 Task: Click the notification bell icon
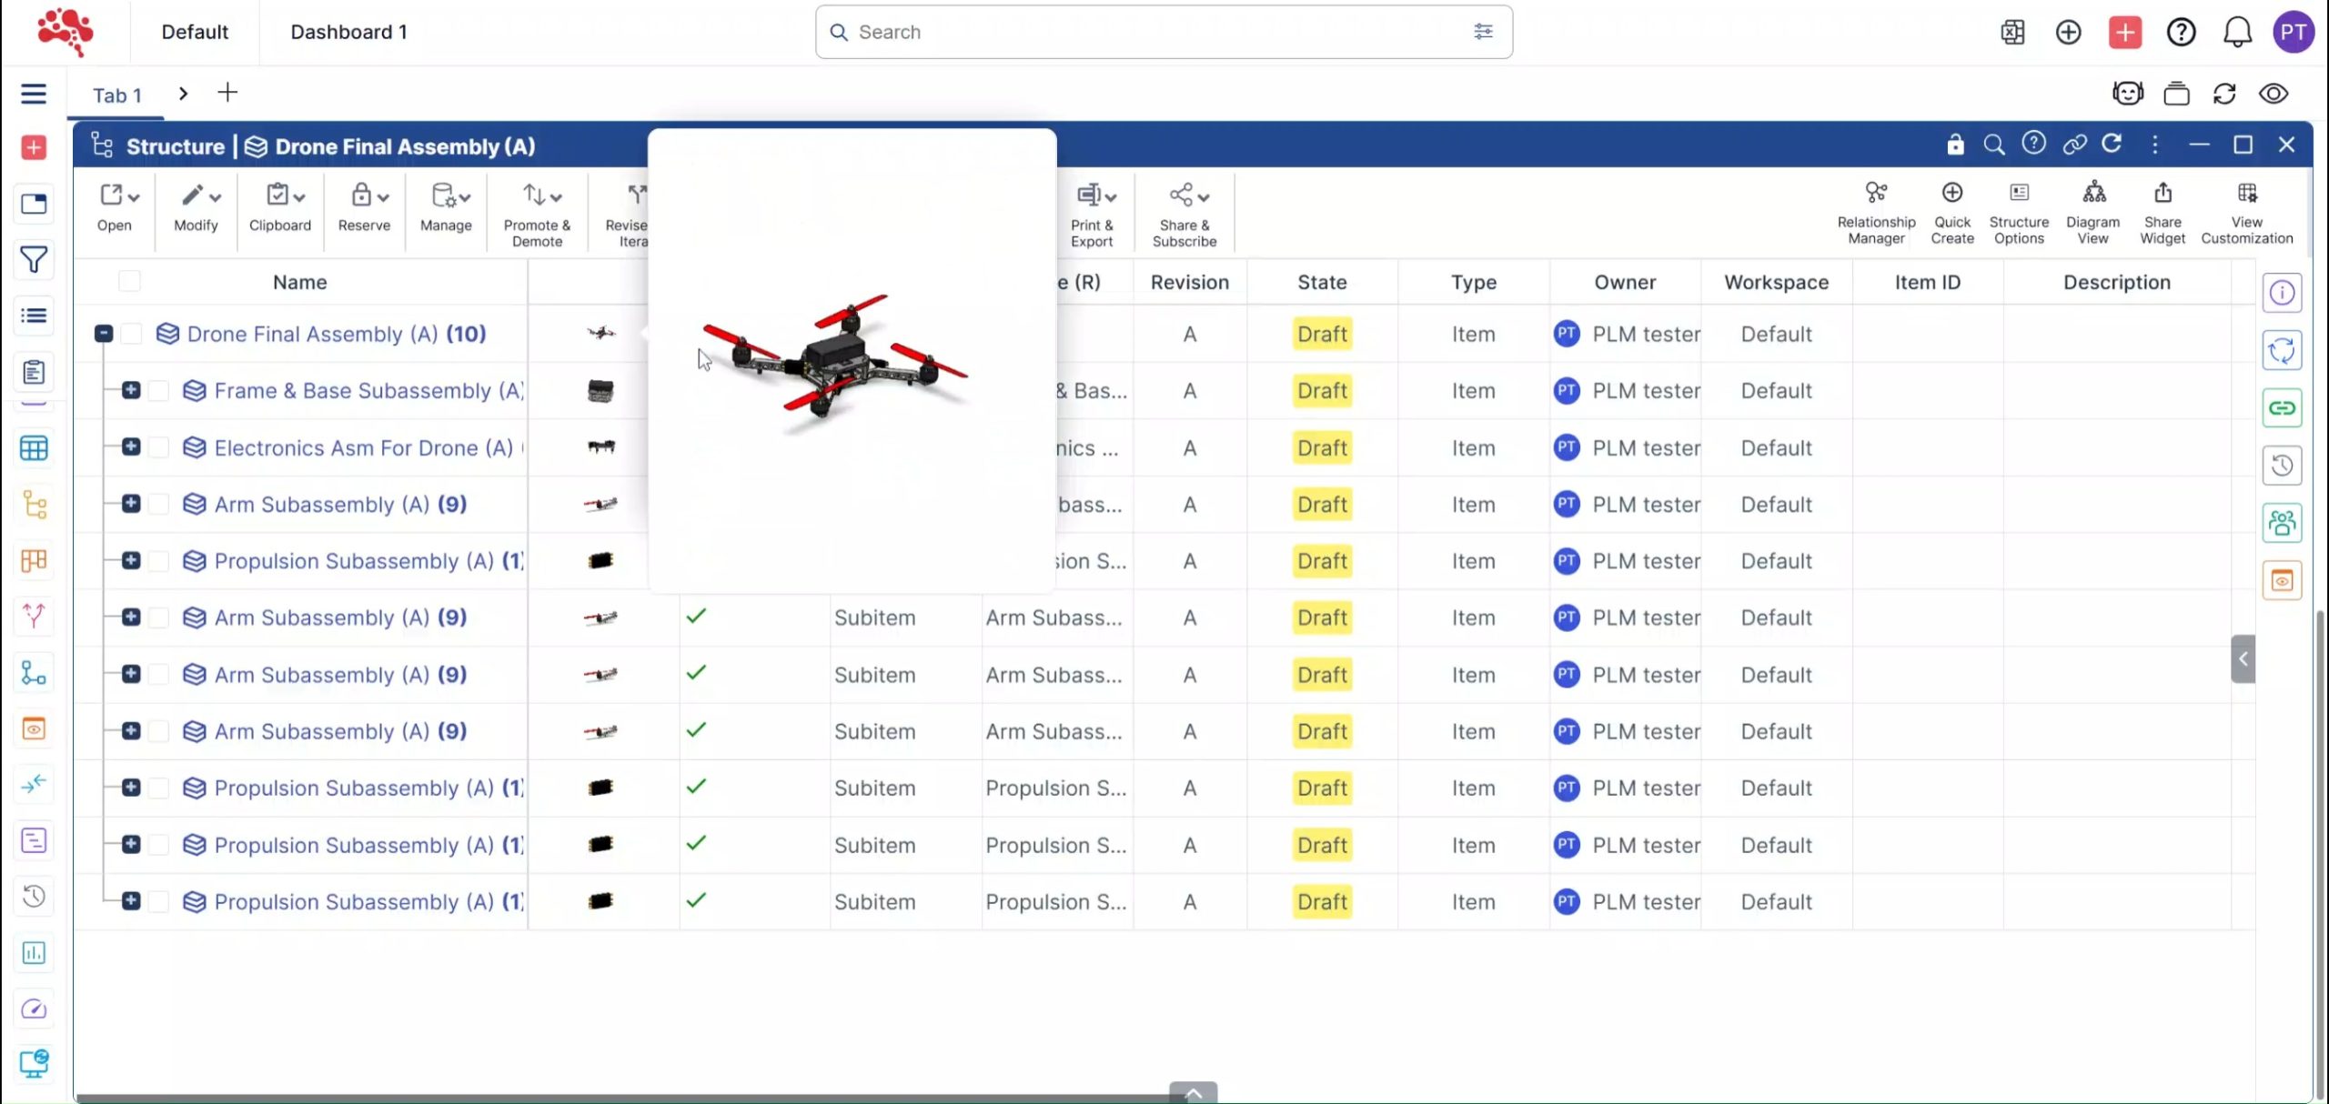coord(2237,33)
